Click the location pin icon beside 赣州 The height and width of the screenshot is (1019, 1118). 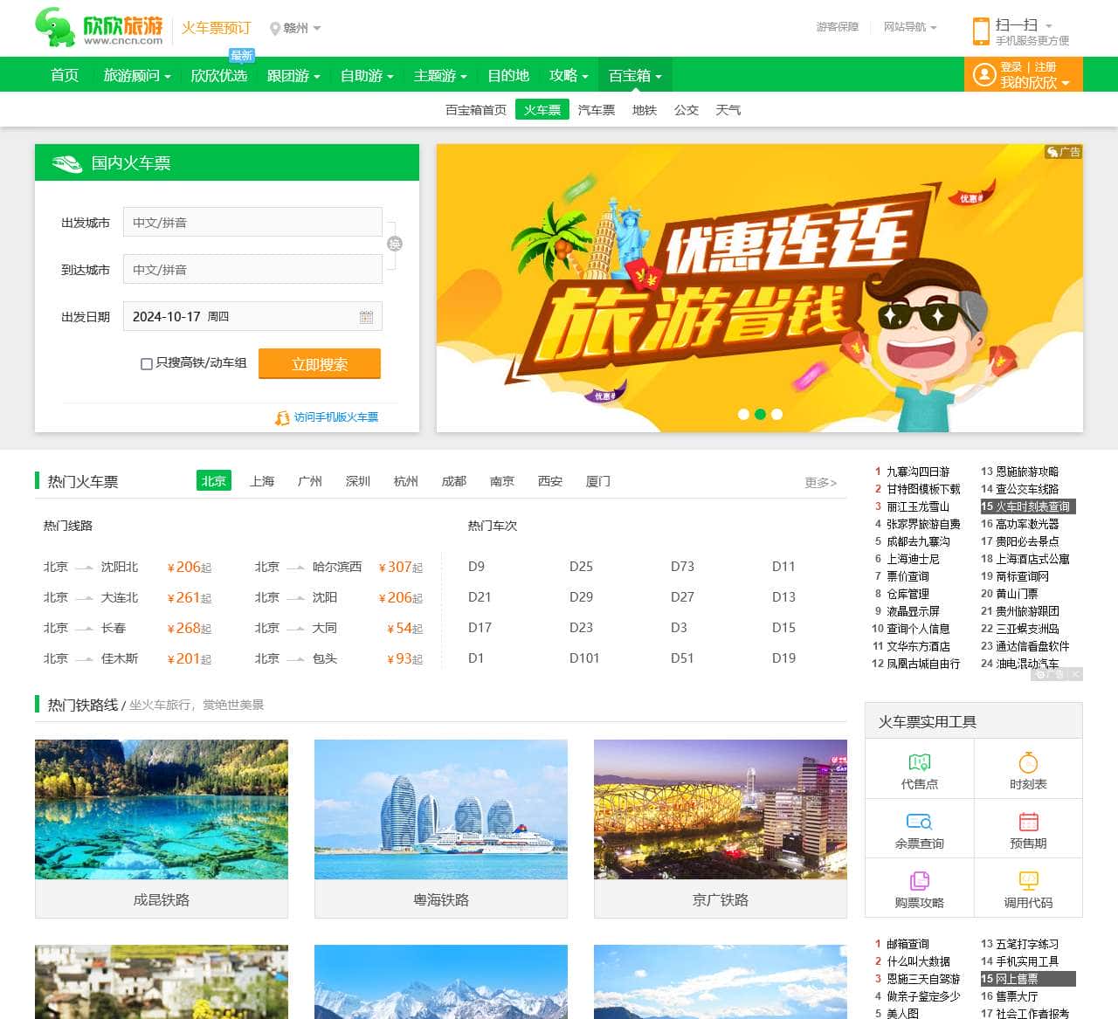pos(275,29)
